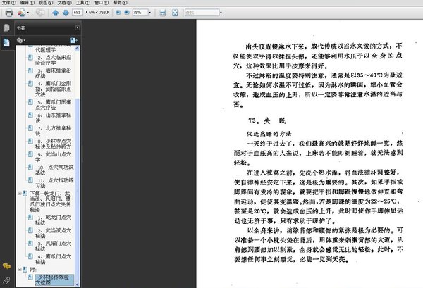Click the grayed-out comment/review toolbar icon
The width and height of the screenshot is (423, 288).
tap(40, 13)
